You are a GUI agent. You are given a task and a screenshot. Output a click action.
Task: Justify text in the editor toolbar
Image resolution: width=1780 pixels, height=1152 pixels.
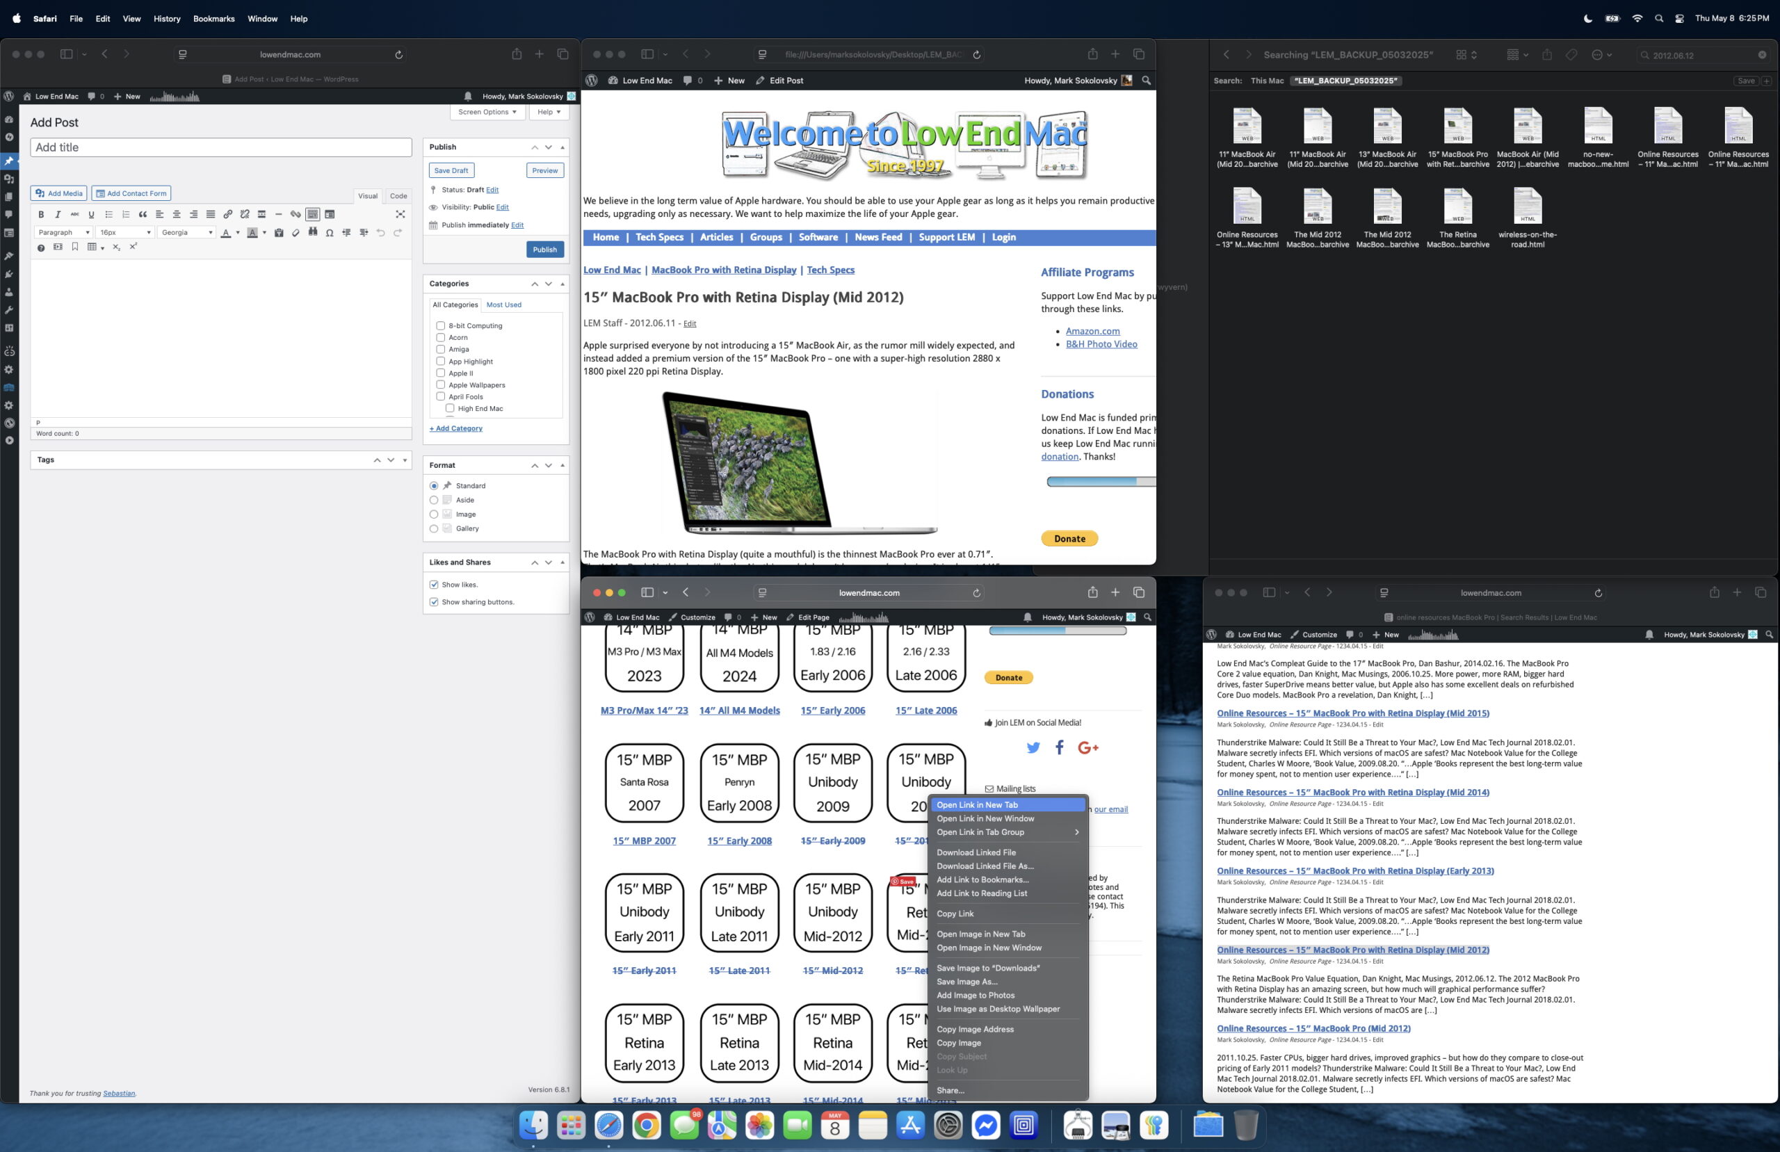[x=210, y=215]
